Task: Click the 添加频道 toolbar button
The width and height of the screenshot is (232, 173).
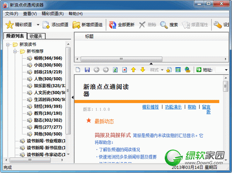Action: pyautogui.click(x=55, y=25)
